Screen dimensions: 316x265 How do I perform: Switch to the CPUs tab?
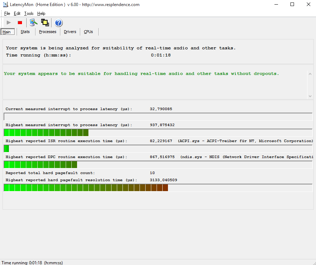click(88, 32)
